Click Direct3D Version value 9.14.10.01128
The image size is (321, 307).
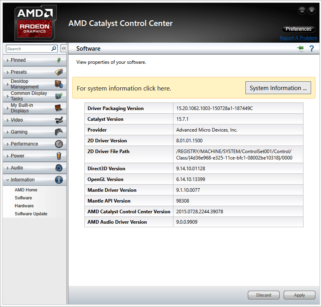pos(191,169)
